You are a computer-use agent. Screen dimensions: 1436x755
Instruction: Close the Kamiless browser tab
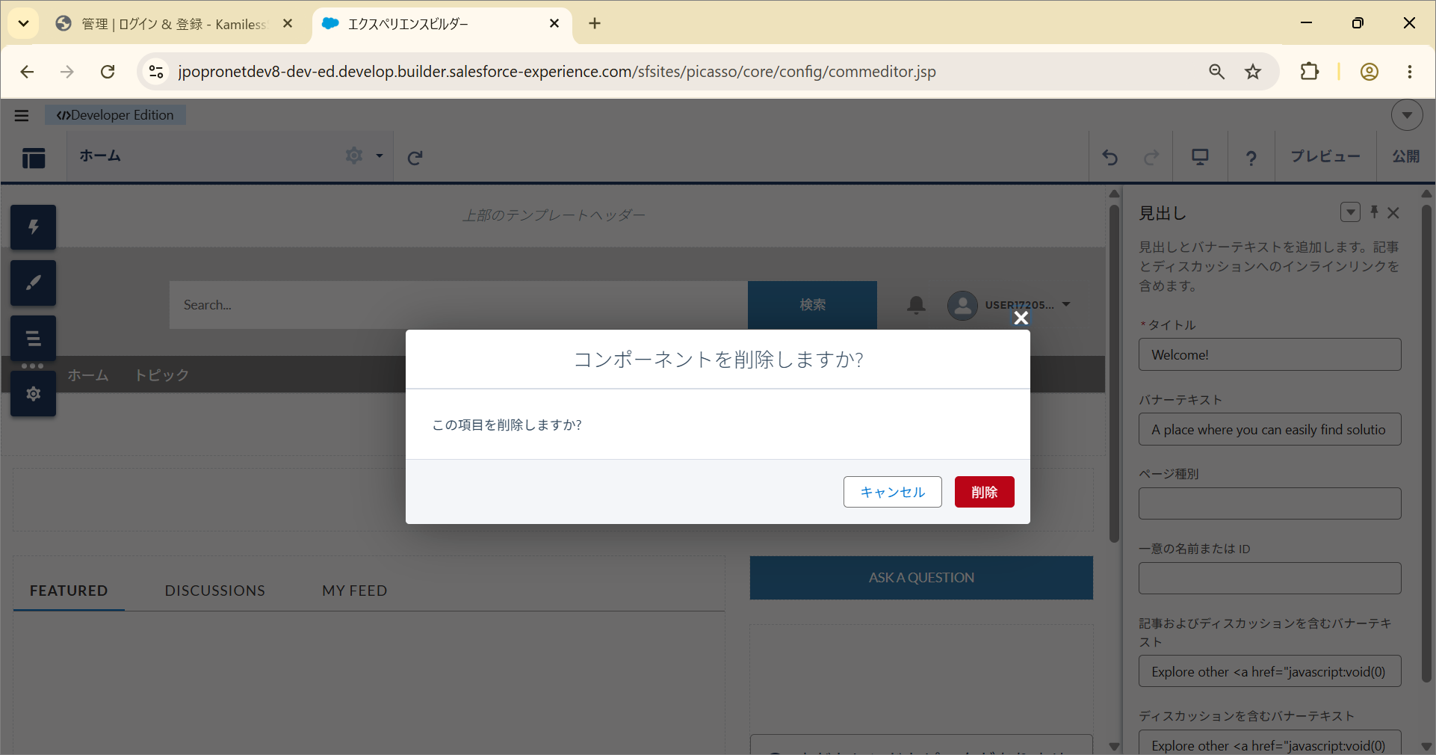288,24
